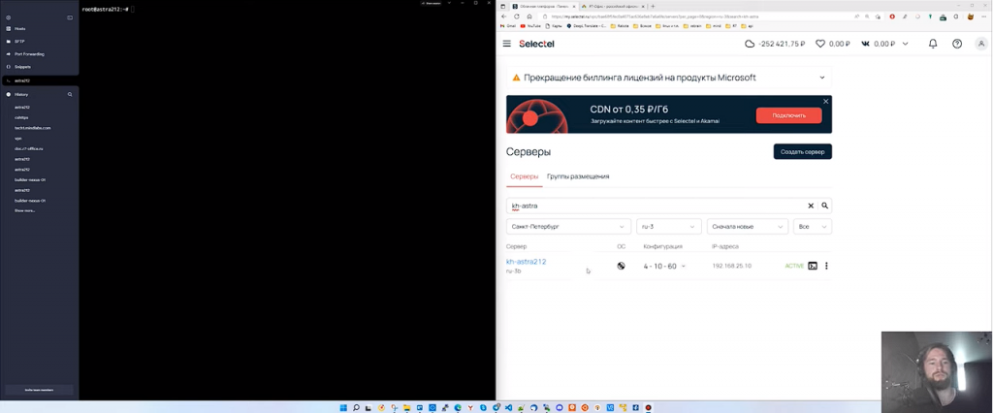Screen dimensions: 993x413
Task: Open the Санкт-Петербург region dropdown
Action: tap(568, 226)
